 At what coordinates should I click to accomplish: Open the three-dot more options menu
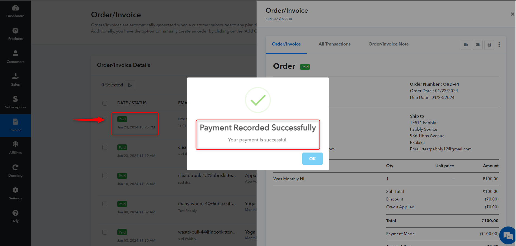coord(499,45)
